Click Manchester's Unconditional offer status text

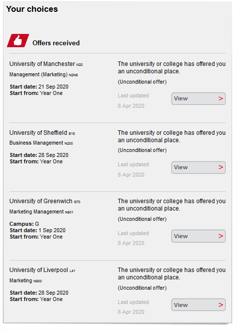142,82
